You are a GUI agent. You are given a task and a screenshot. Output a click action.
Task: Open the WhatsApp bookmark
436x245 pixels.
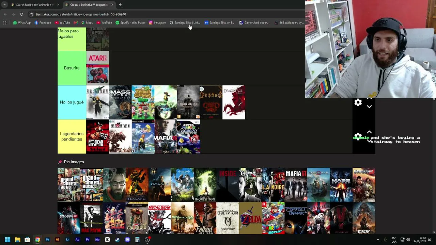22,23
